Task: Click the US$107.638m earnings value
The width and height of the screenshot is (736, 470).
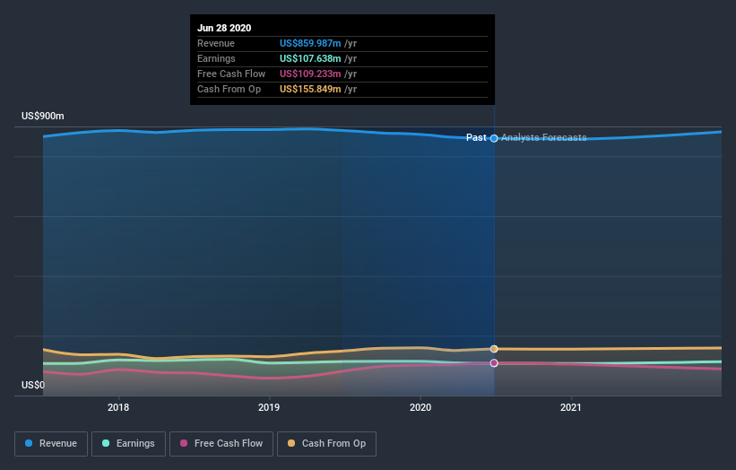Action: [x=310, y=58]
